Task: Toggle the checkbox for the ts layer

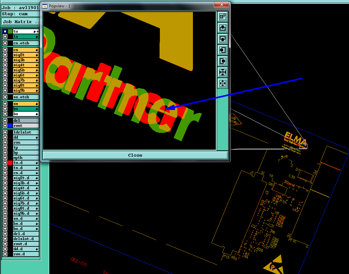Action: point(5,36)
